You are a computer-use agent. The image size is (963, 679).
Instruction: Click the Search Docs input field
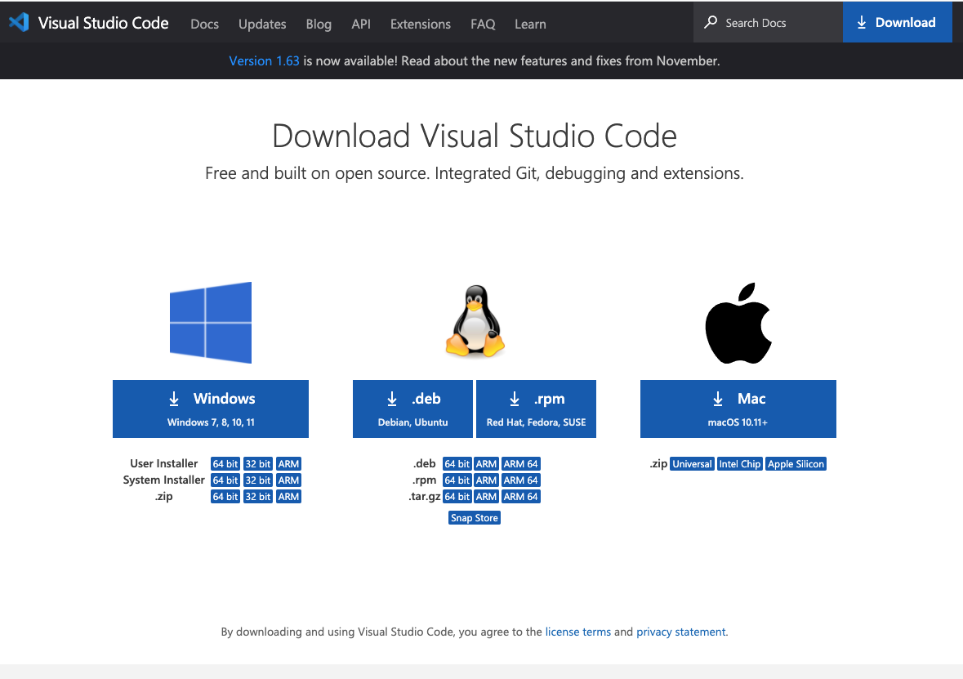tap(768, 23)
